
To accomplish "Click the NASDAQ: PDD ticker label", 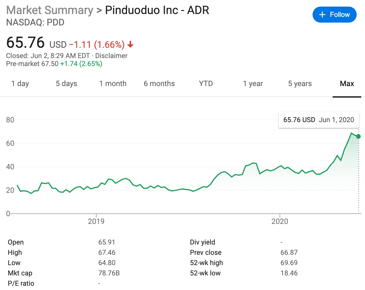I will (x=35, y=22).
